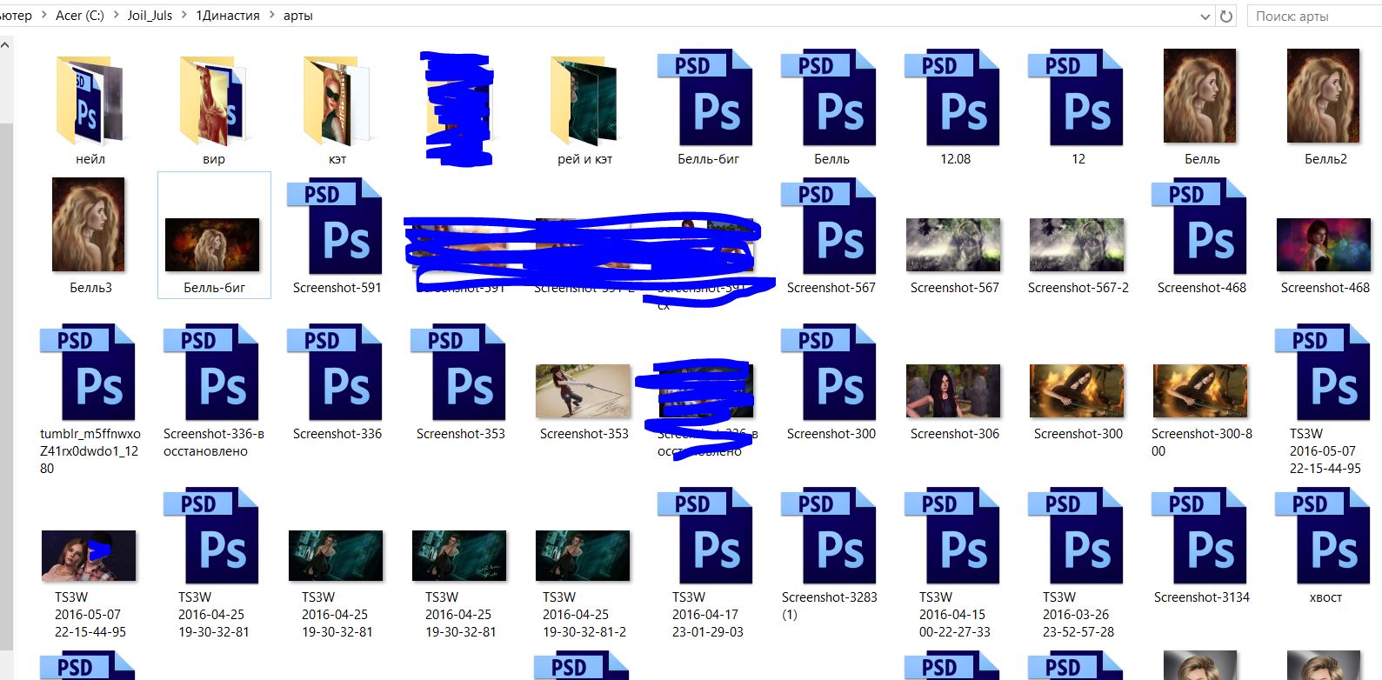The image size is (1382, 680).
Task: Expand the chevron after Acer (C:)
Action: 117,16
